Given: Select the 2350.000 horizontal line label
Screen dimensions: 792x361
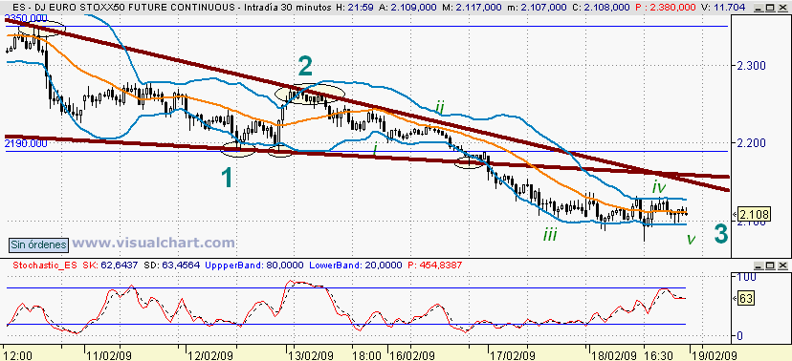Looking at the screenshot, I should pyautogui.click(x=26, y=19).
